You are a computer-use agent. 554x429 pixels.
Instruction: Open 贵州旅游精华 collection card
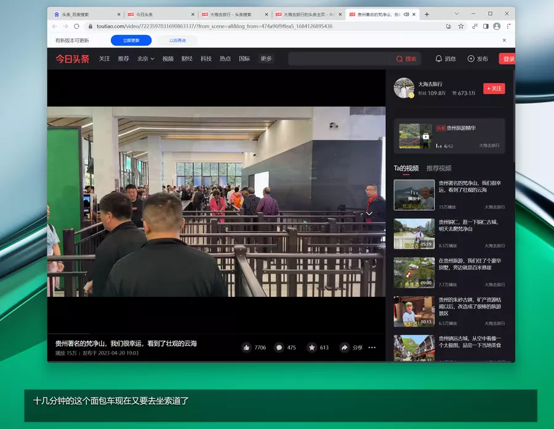tap(449, 136)
